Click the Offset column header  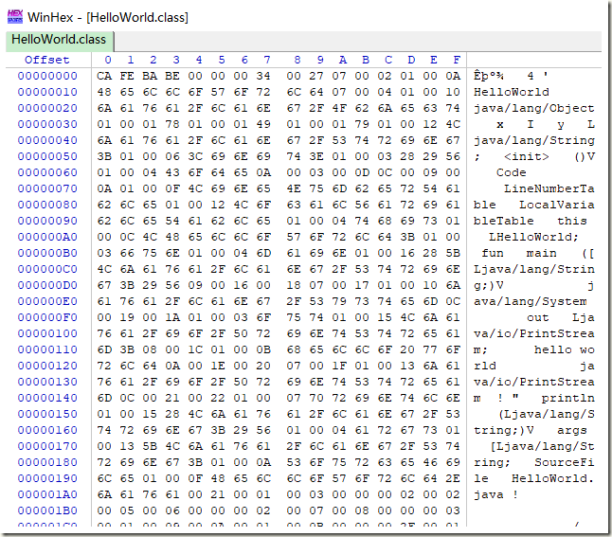point(47,60)
